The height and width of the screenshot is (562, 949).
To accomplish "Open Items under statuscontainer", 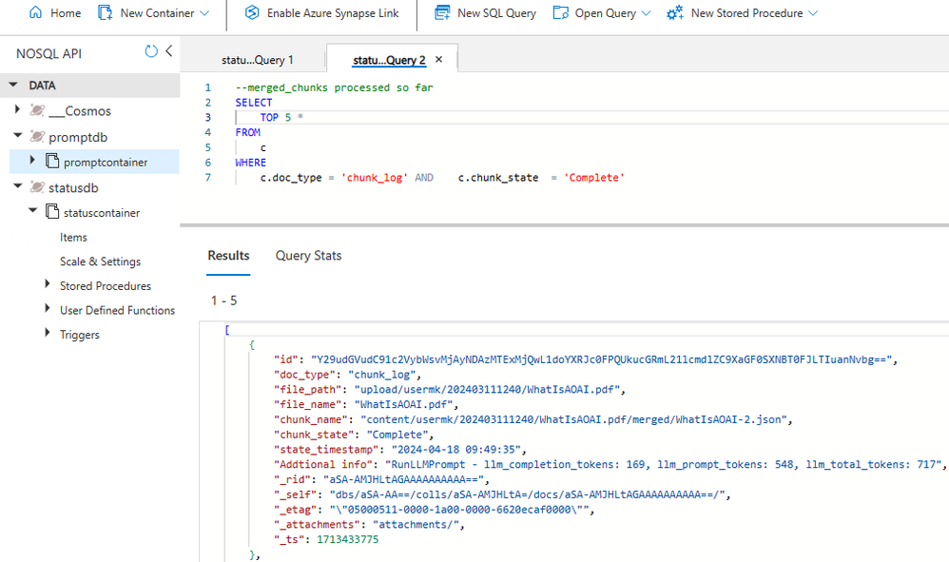I will coord(73,237).
